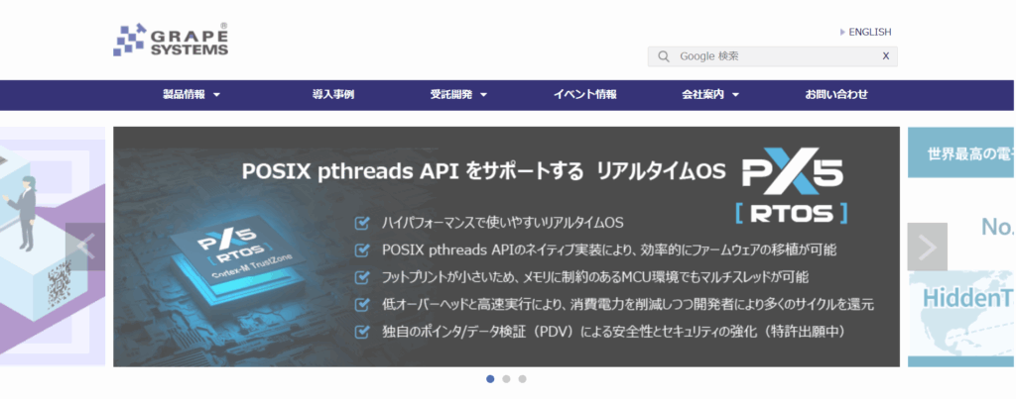Go to previous carousel slide arrow
This screenshot has width=1016, height=399.
[x=85, y=247]
